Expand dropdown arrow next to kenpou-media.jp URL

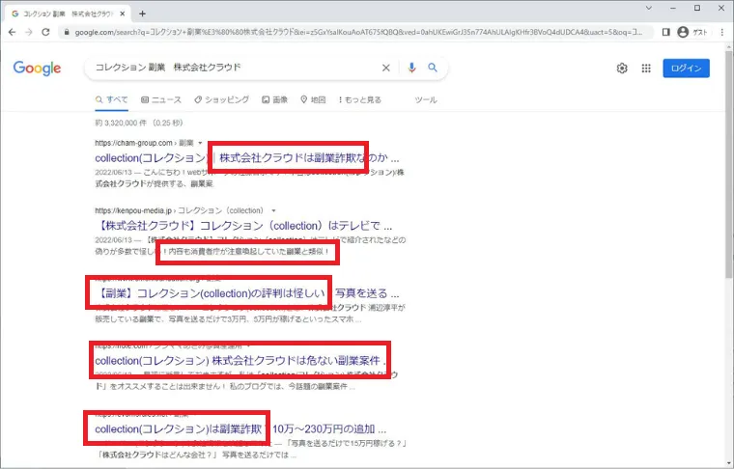[274, 211]
